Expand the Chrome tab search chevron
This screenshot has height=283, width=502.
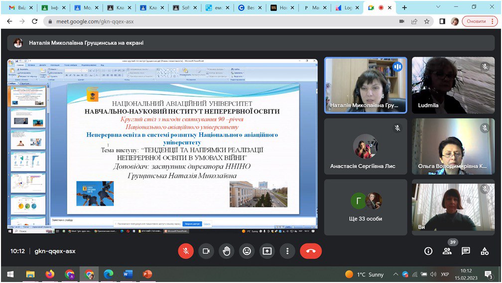point(438,7)
